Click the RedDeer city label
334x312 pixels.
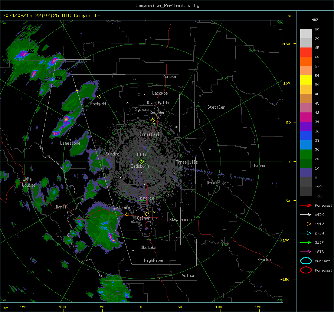pyautogui.click(x=157, y=112)
